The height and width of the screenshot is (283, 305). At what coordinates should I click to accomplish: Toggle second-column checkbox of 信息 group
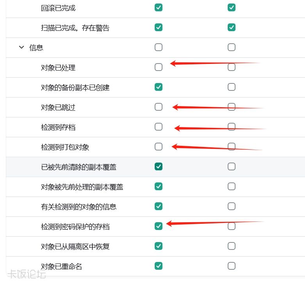[232, 47]
